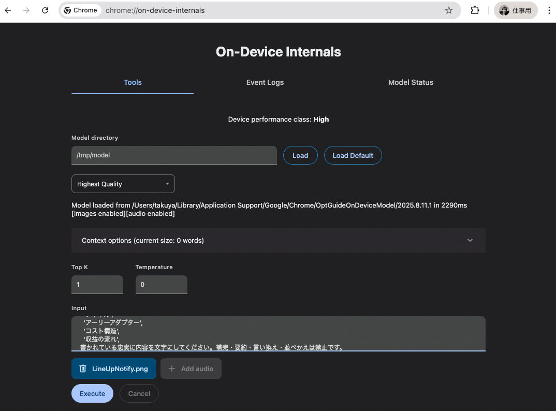The width and height of the screenshot is (556, 411).
Task: Switch to the Event Logs tab
Action: [265, 82]
